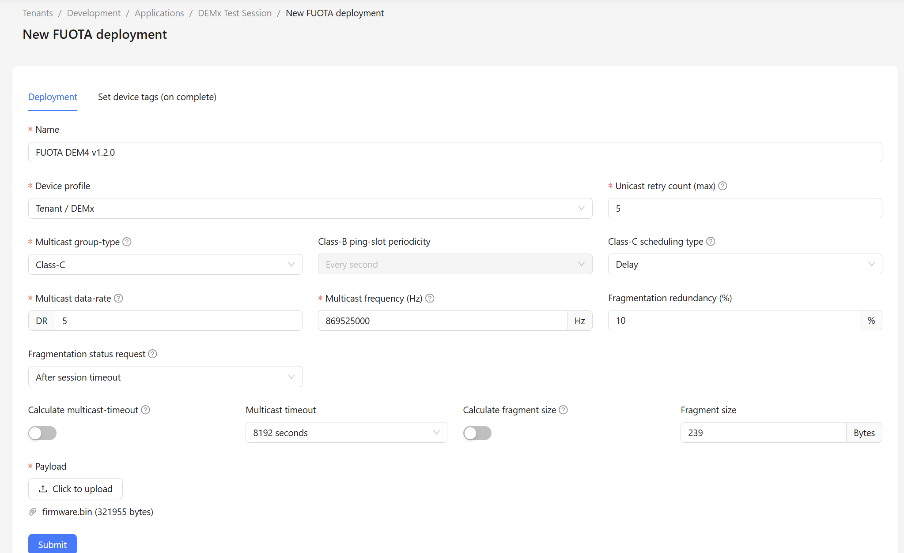Open Development breadcrumb link
904x553 pixels.
[x=94, y=13]
